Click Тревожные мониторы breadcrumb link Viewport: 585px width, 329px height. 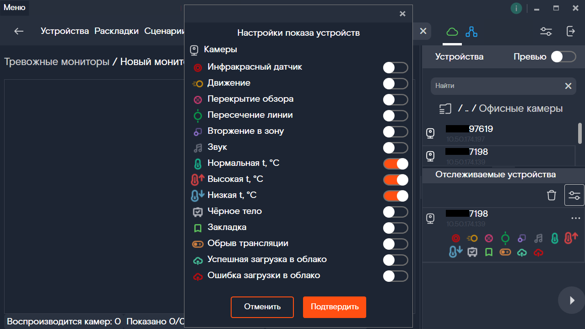point(57,62)
